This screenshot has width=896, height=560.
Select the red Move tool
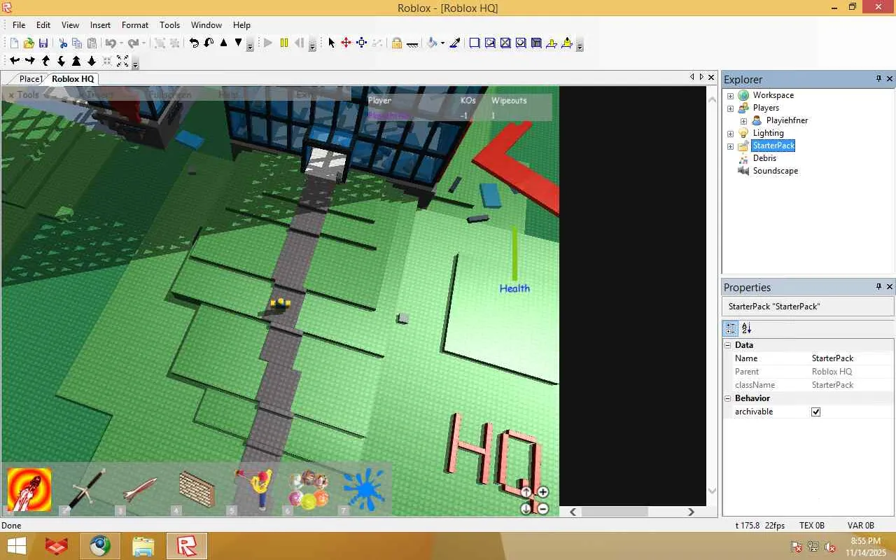[346, 43]
